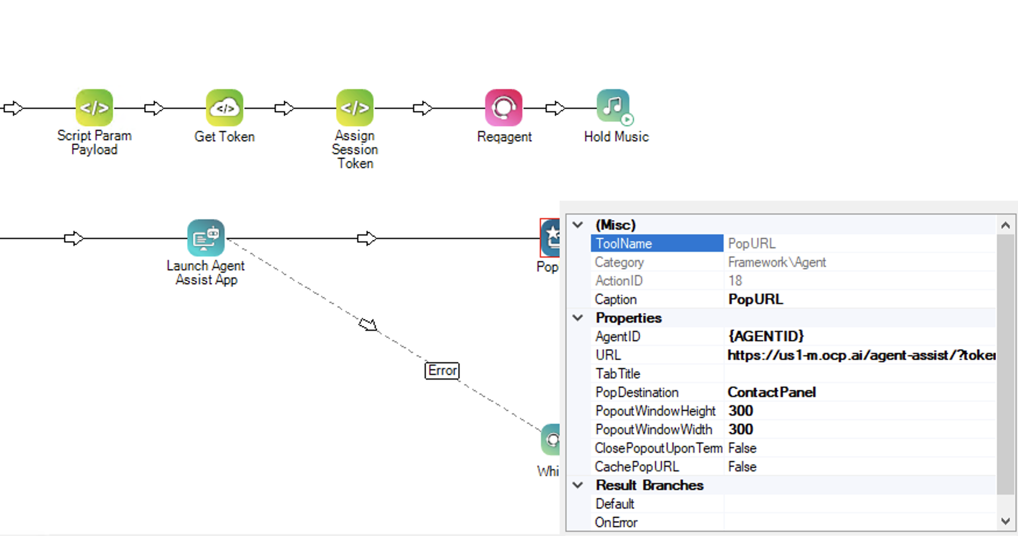The width and height of the screenshot is (1018, 536).
Task: Collapse the (Misc) property section
Action: tap(578, 225)
